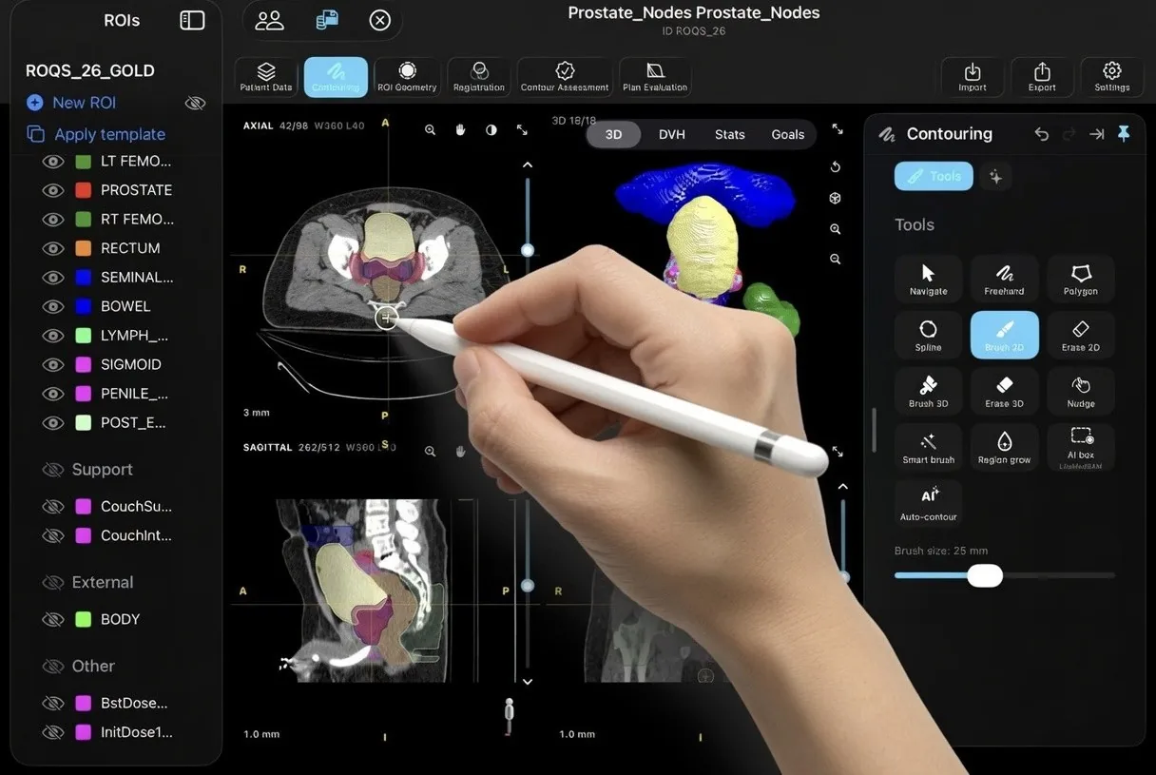The width and height of the screenshot is (1156, 775).
Task: Collapse the Contouring panel with arrow-to-bar icon
Action: [1096, 134]
